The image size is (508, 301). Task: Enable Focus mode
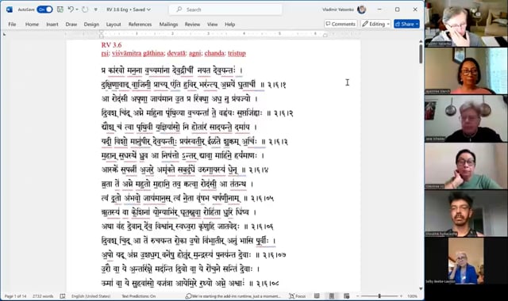tap(298, 296)
